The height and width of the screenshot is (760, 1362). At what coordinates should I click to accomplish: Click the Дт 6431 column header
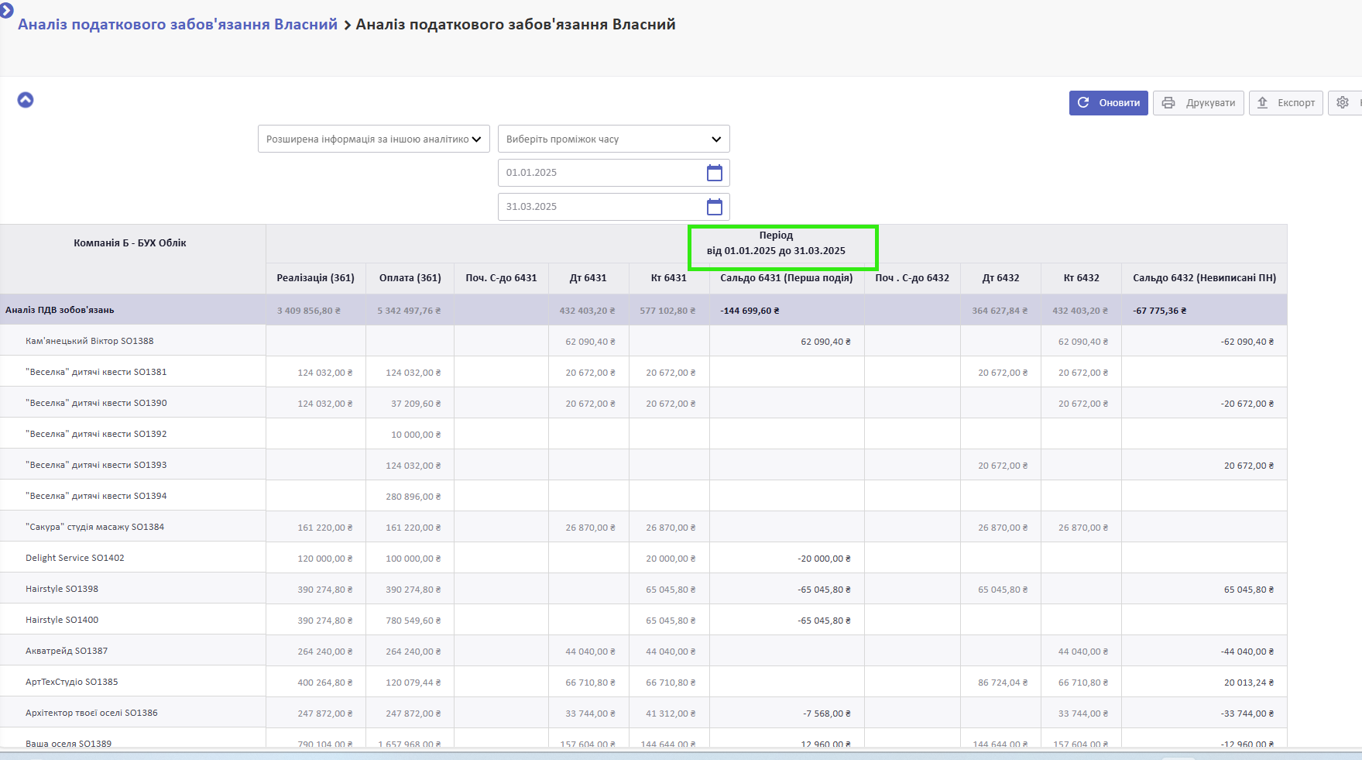[588, 278]
